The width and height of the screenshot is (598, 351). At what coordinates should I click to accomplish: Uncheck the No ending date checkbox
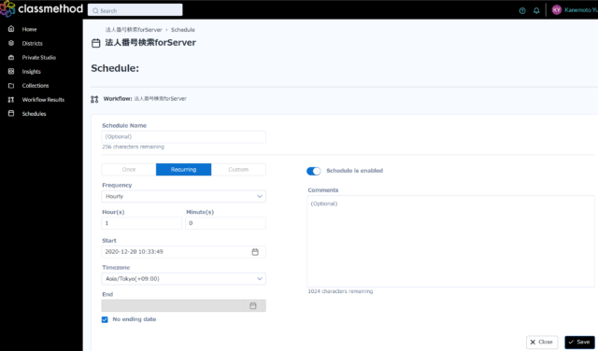click(105, 319)
